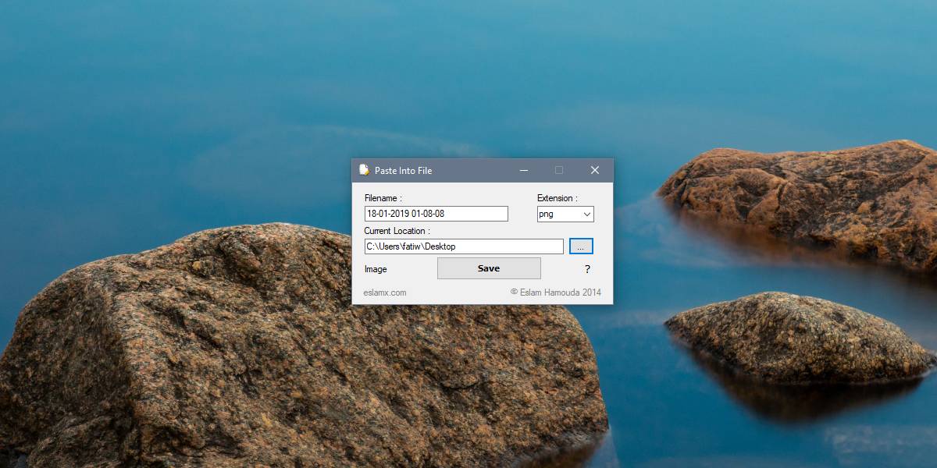The width and height of the screenshot is (937, 468).
Task: Click the Filename input field
Action: coord(436,214)
